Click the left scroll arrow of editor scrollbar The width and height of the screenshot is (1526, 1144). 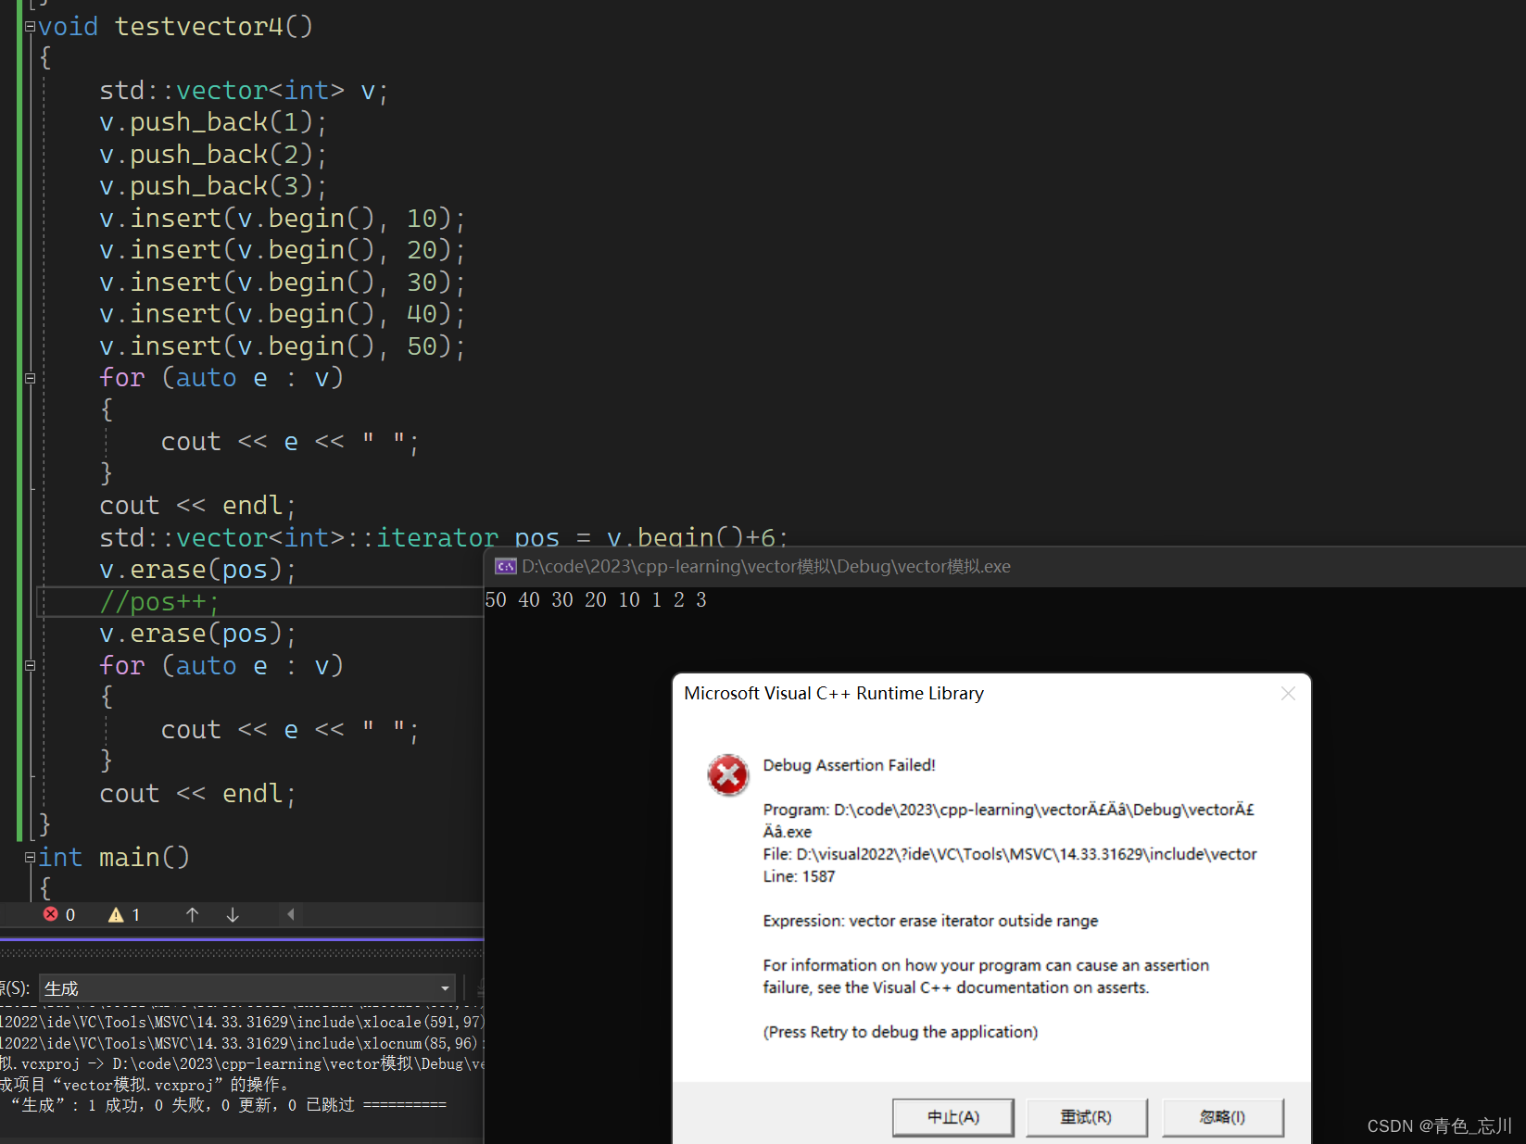click(x=290, y=914)
